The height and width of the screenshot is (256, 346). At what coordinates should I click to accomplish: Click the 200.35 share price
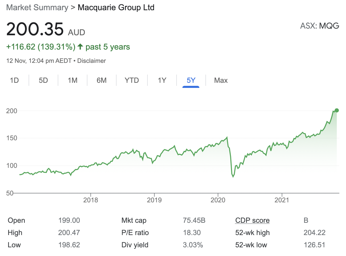pos(35,29)
